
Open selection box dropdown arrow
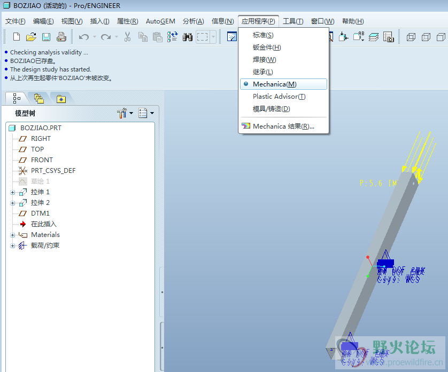pyautogui.click(x=213, y=37)
